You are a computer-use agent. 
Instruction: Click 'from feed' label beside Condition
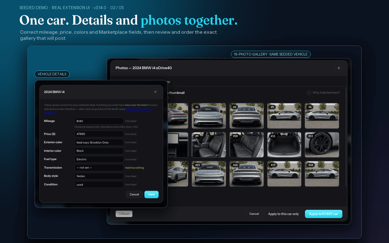click(x=131, y=184)
